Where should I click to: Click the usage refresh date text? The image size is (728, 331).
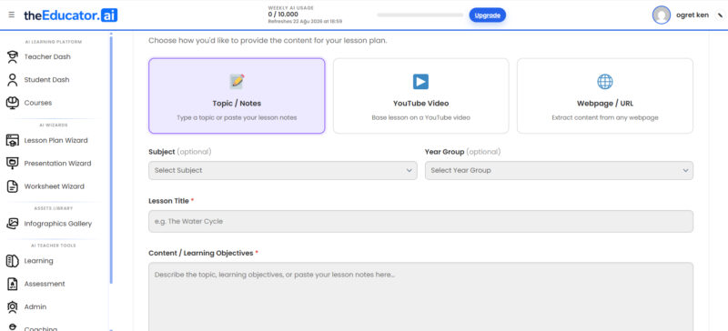point(305,21)
